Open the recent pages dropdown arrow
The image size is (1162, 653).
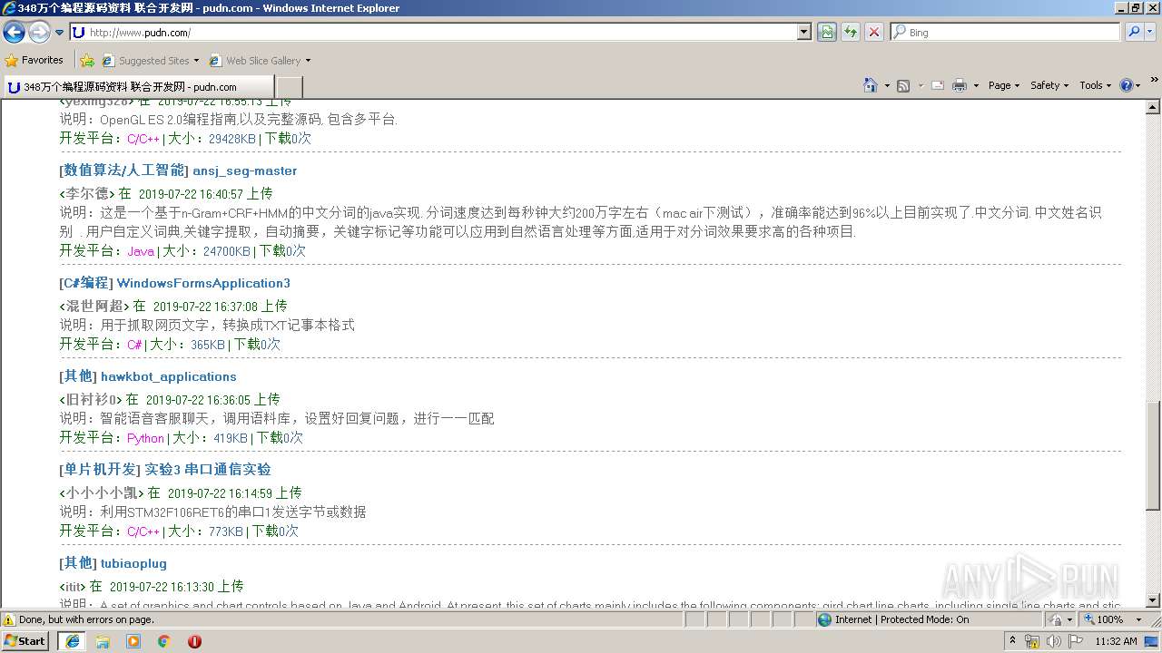tap(60, 33)
